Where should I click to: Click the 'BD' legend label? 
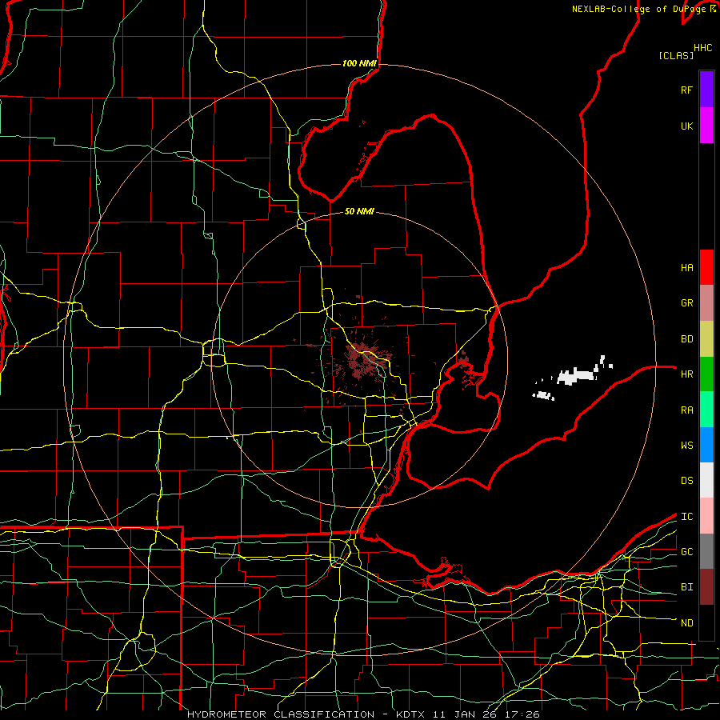tap(686, 339)
